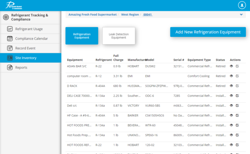
Task: Open Amazing Fresh Food Supermarket breadcrumb
Action: [x=92, y=15]
